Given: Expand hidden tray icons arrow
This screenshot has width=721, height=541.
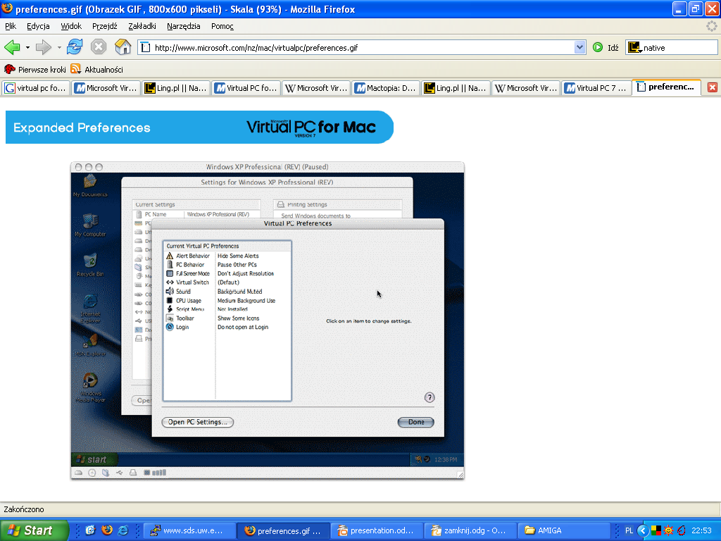Looking at the screenshot, I should (x=643, y=530).
